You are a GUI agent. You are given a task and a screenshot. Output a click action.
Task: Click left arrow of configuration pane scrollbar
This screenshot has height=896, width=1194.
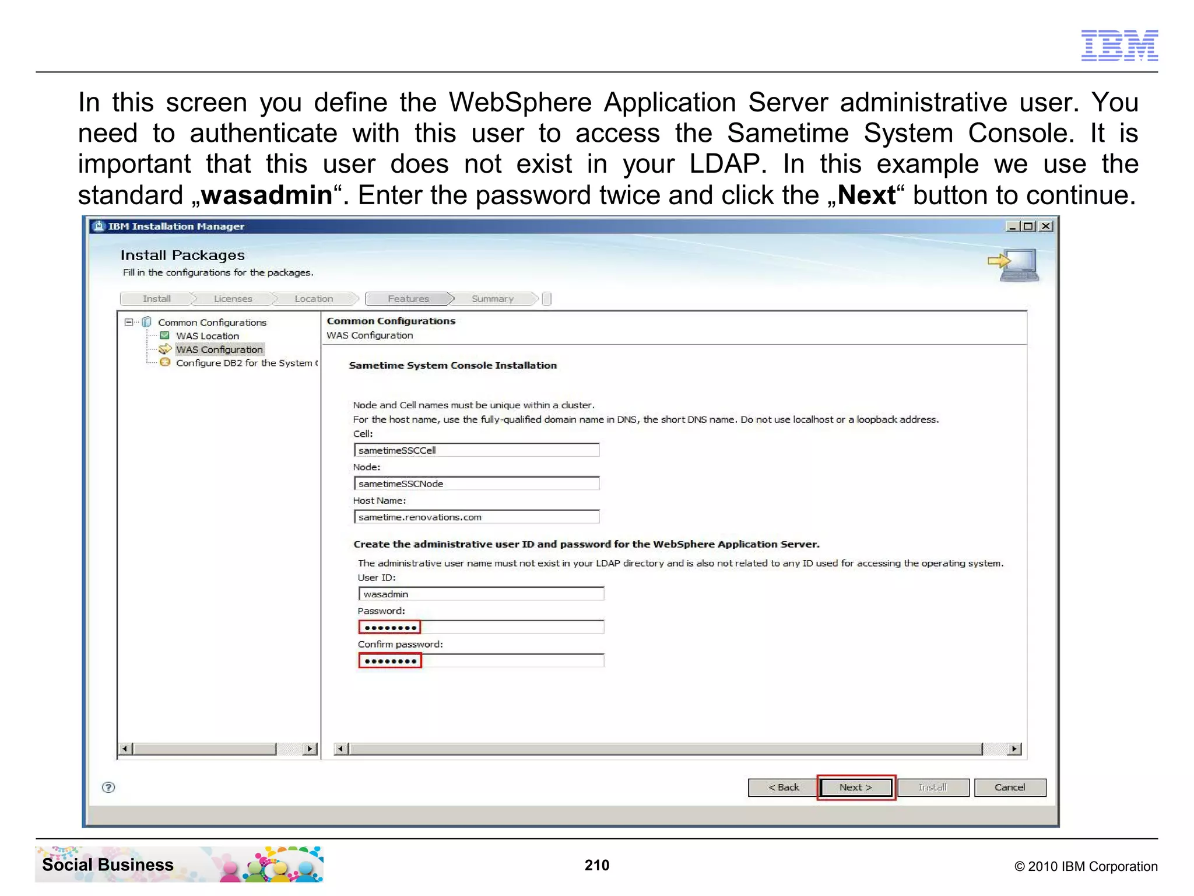tap(341, 748)
